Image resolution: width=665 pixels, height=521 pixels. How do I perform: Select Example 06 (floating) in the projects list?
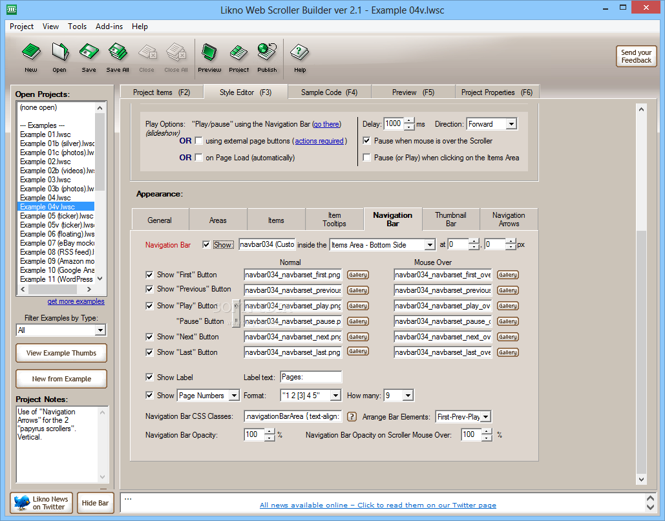point(57,234)
